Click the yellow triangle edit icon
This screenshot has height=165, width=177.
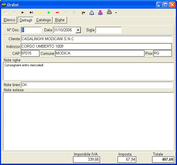pyautogui.click(x=40, y=13)
